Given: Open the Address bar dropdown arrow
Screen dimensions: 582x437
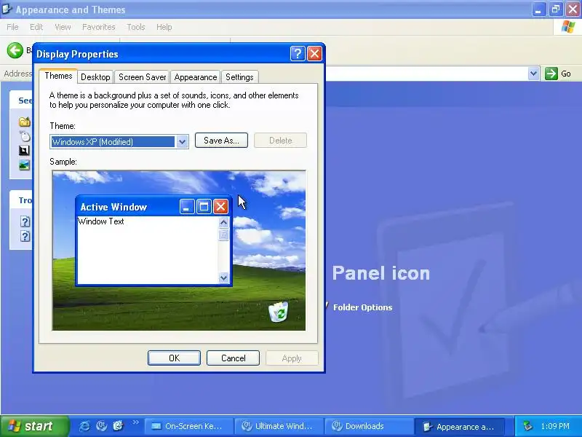Looking at the screenshot, I should [x=533, y=74].
